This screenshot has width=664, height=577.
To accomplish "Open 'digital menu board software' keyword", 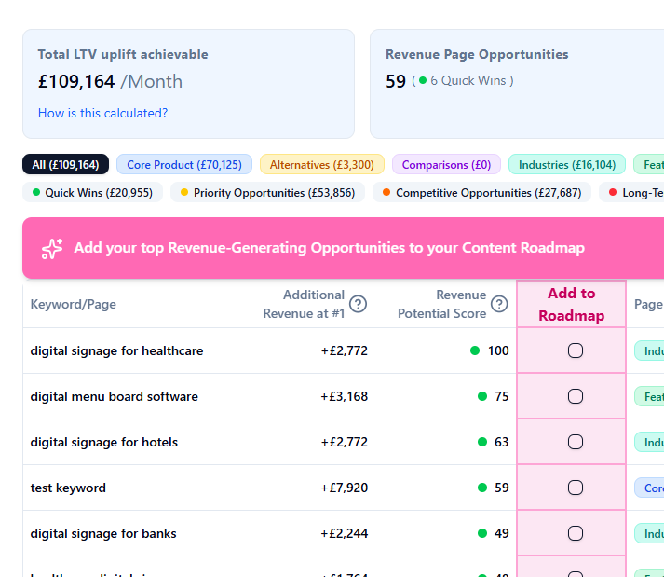I will click(114, 396).
